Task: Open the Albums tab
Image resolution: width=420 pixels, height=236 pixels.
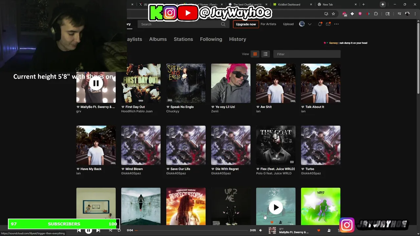Action: point(158,39)
